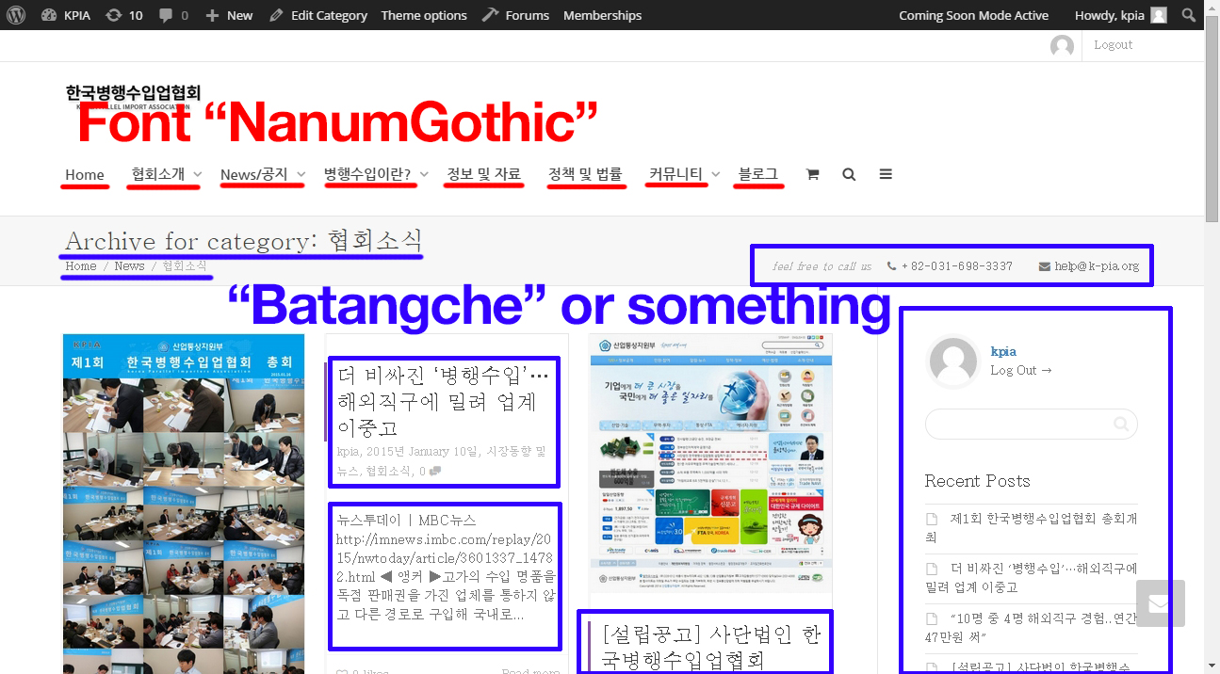The width and height of the screenshot is (1220, 674).
Task: Click Edit Category in the admin bar
Action: pos(318,15)
